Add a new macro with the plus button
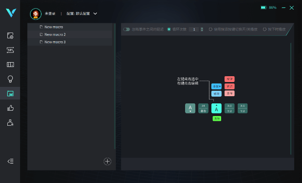This screenshot has width=302, height=183. pyautogui.click(x=107, y=161)
